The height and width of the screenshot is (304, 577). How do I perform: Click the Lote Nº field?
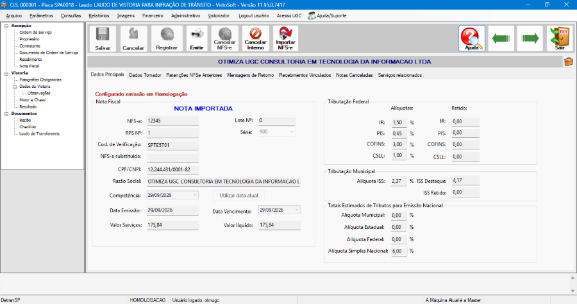pos(276,121)
